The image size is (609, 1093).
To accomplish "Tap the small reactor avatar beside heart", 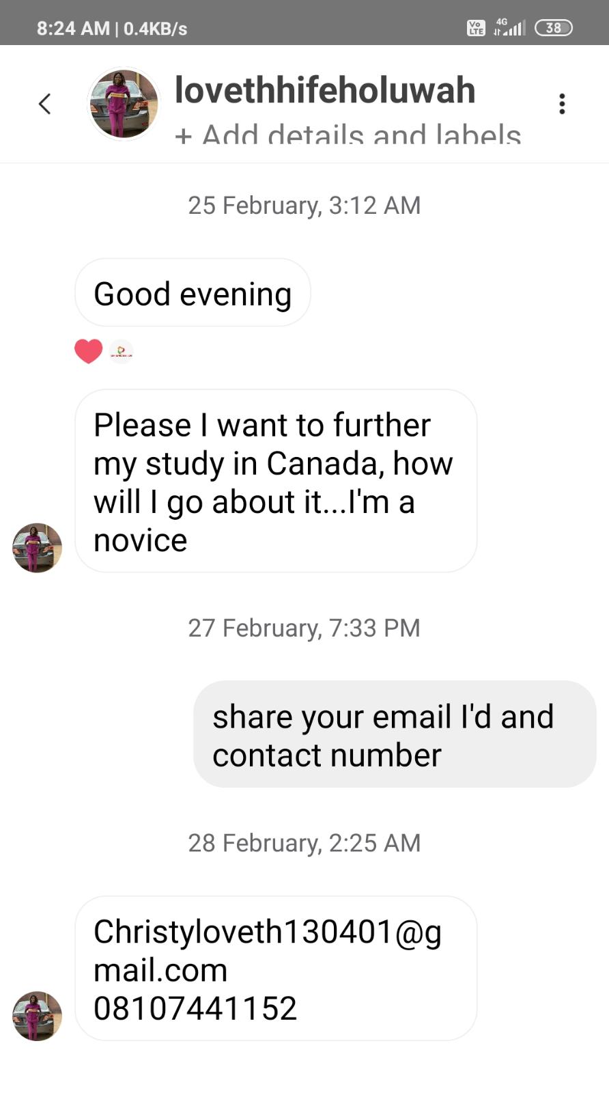I will click(122, 351).
